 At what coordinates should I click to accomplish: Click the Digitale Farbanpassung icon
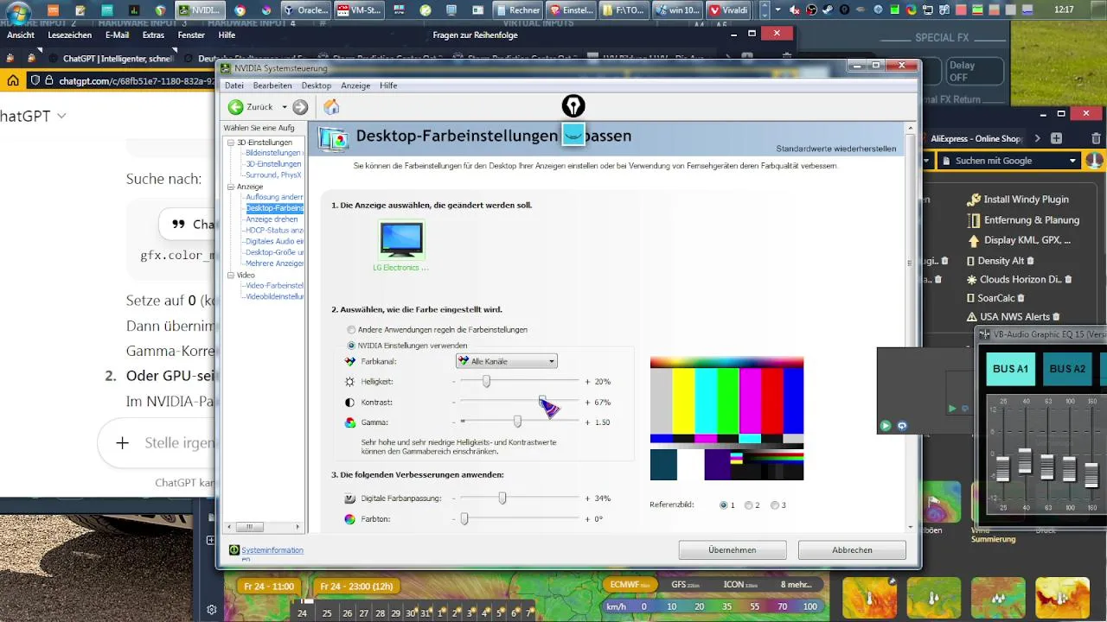click(x=349, y=498)
